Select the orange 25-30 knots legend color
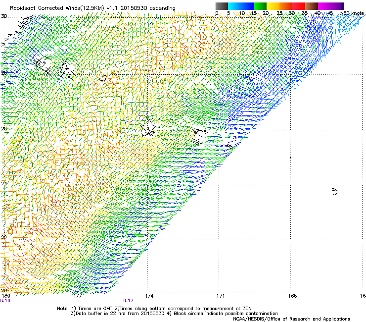Screen dimensions: 366x322 pyautogui.click(x=286, y=6)
